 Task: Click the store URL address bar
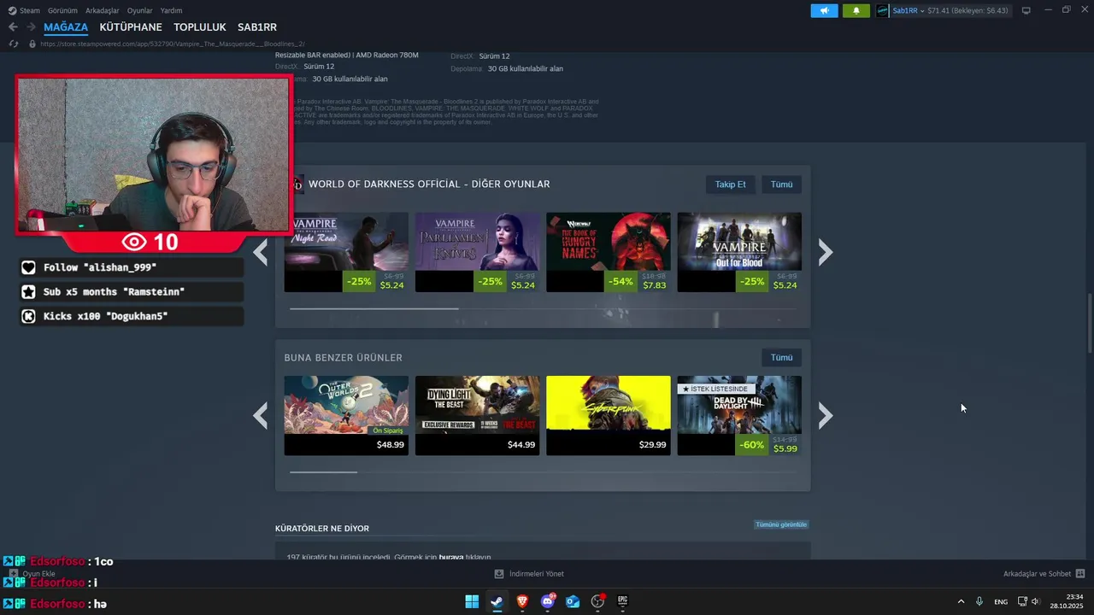coord(172,44)
